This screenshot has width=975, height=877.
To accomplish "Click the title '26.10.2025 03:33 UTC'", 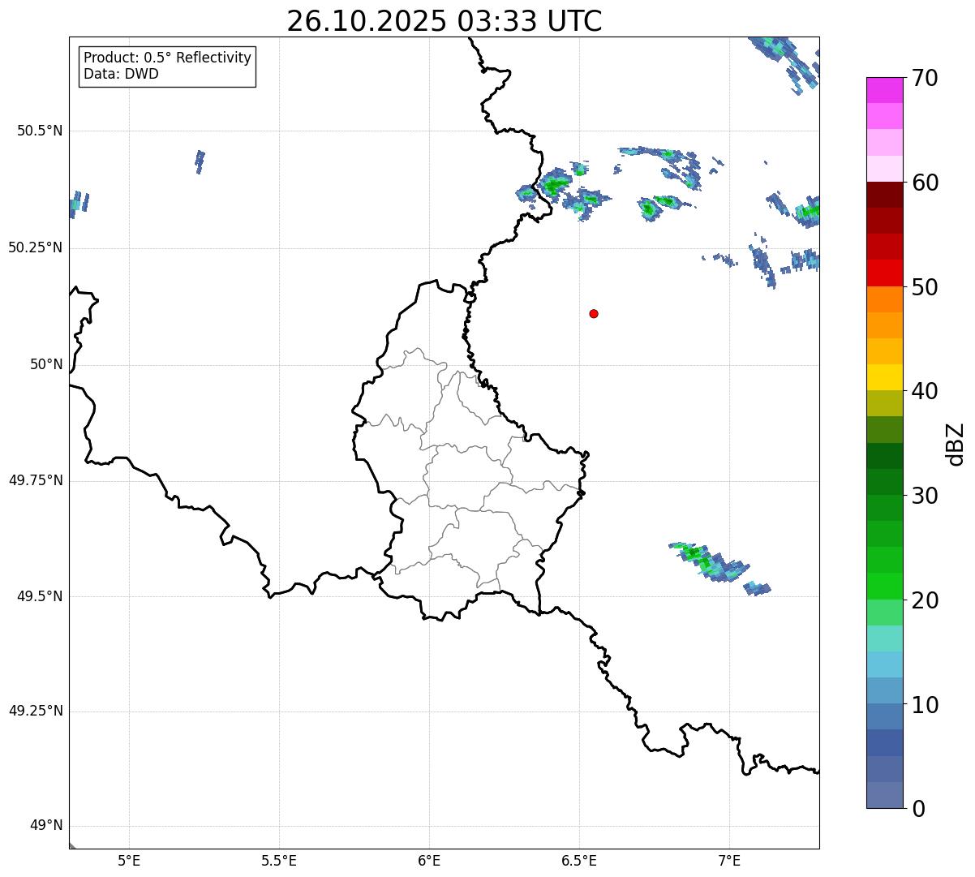I will pyautogui.click(x=445, y=21).
